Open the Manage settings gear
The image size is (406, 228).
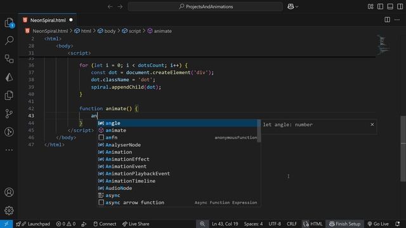(x=9, y=211)
